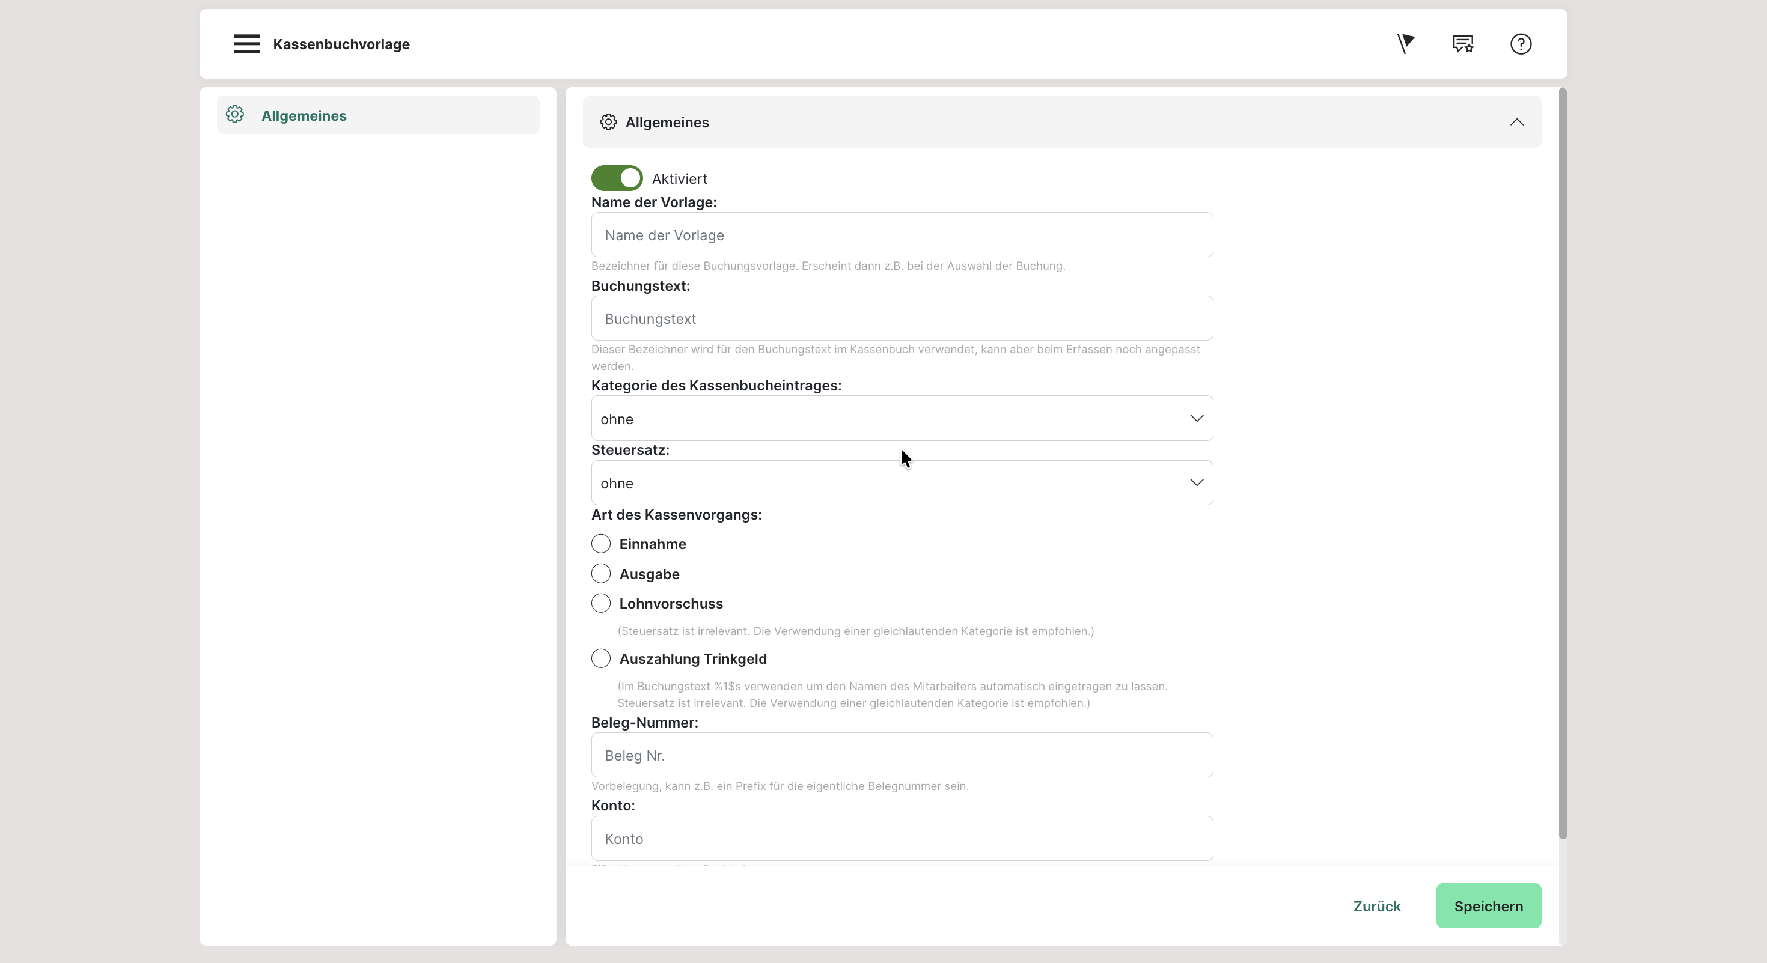The height and width of the screenshot is (963, 1767).
Task: Select the Einnahme radio button
Action: coord(601,544)
